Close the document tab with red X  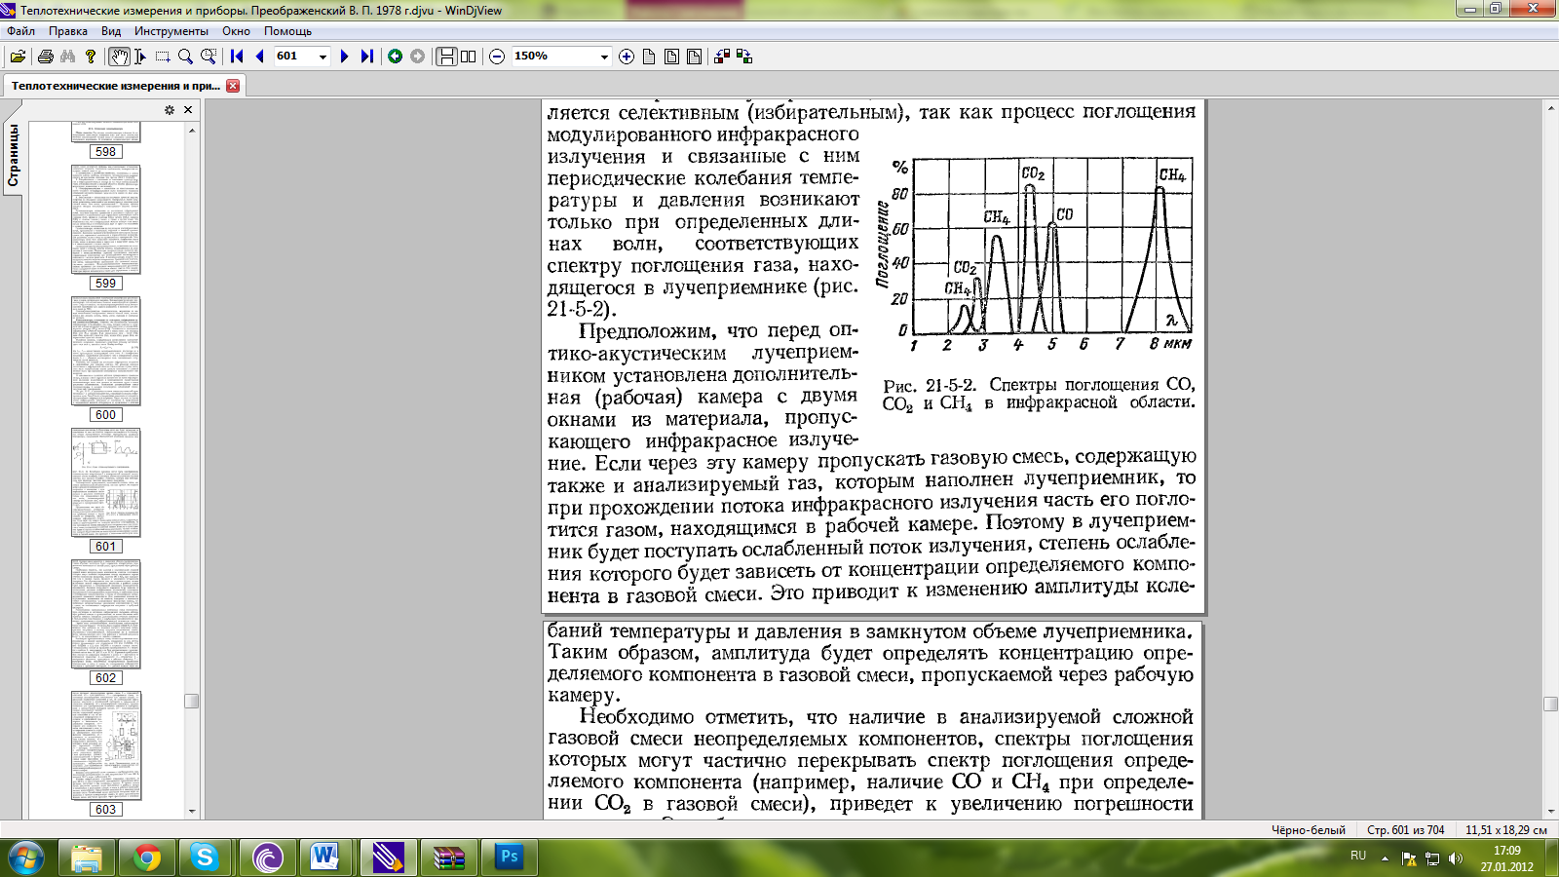[233, 86]
